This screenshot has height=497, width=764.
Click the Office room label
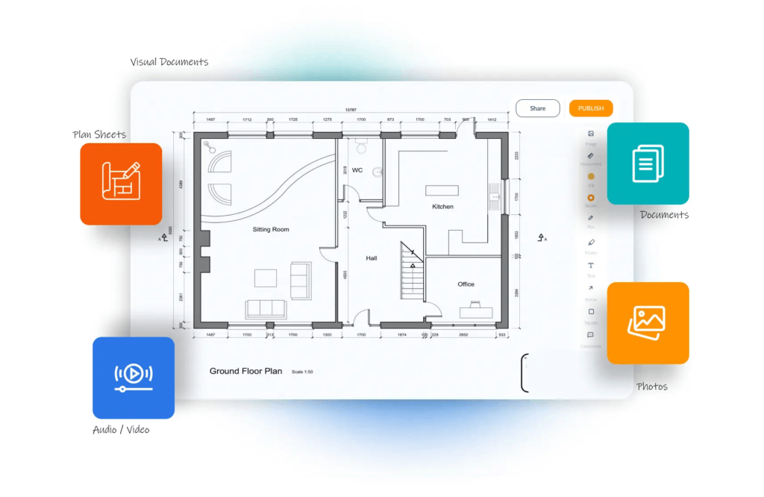(466, 284)
